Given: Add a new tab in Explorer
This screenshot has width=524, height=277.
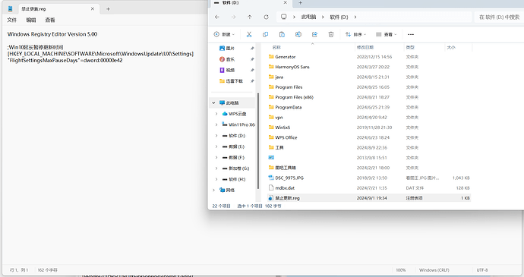Looking at the screenshot, I should pos(300,3).
